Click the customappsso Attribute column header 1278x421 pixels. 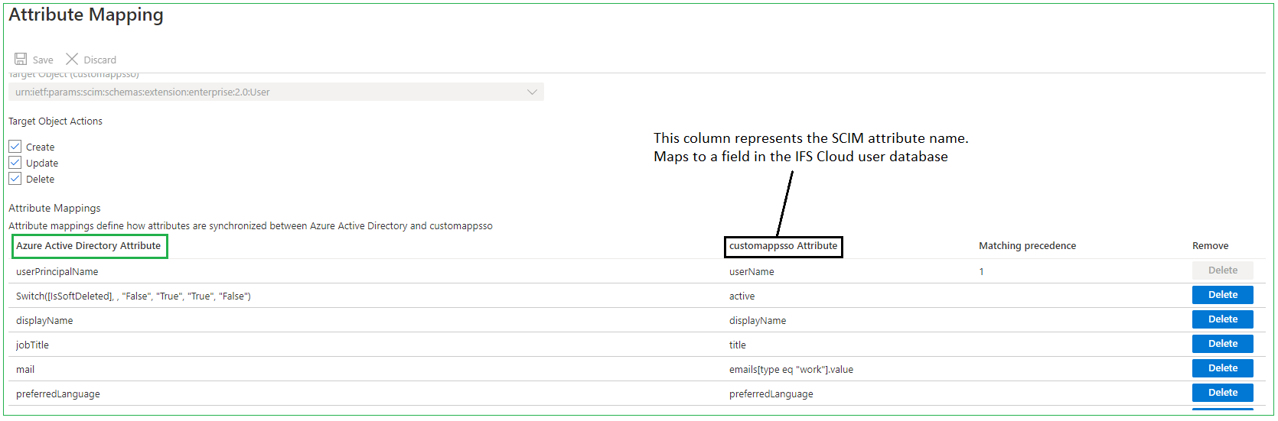tap(783, 246)
